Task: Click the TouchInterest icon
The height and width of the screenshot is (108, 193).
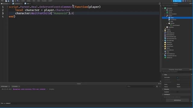Action: 171,25
